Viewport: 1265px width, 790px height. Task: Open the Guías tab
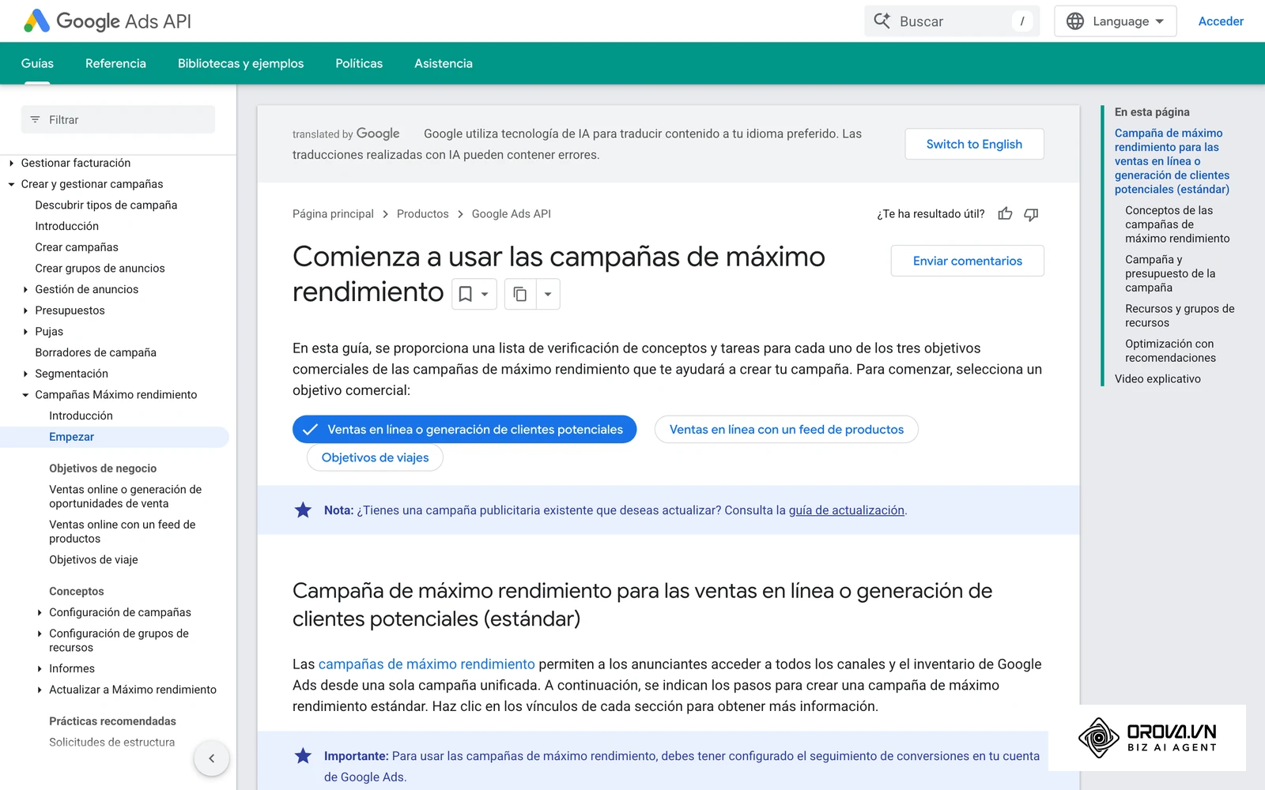coord(37,63)
